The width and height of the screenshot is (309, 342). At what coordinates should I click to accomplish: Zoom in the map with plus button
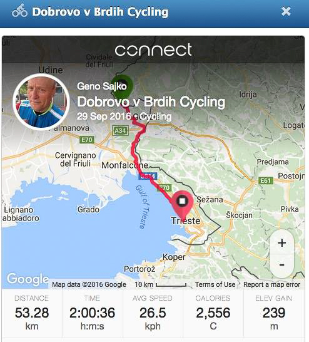(x=281, y=242)
